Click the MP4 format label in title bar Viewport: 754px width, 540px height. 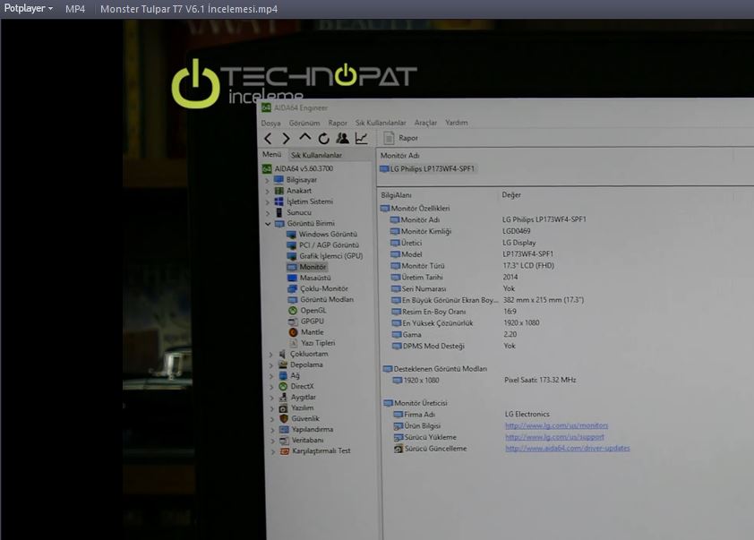click(x=75, y=9)
